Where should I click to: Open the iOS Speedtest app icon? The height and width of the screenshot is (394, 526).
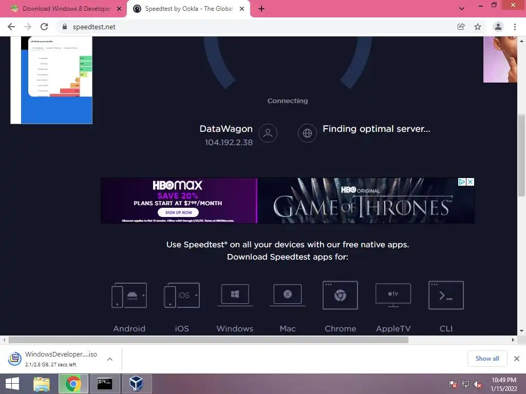[182, 295]
